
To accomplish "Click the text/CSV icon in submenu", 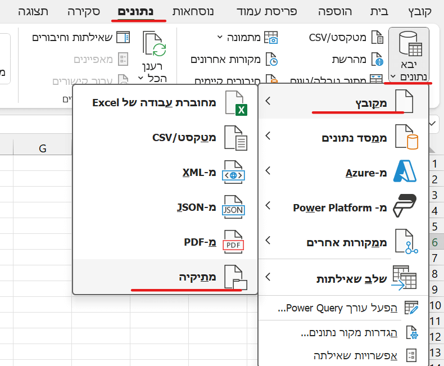I will (236, 138).
